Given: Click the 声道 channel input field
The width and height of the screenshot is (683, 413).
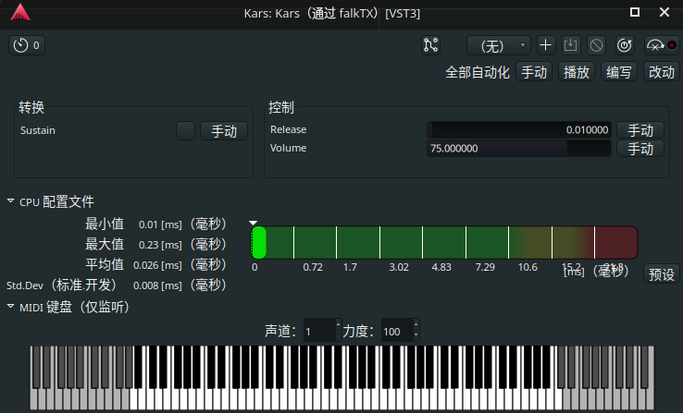Looking at the screenshot, I should 319,332.
